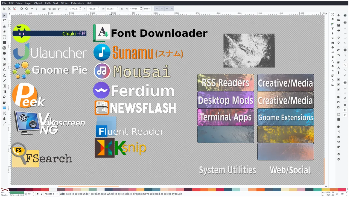Select the Desktop Mods button graphic

click(226, 100)
